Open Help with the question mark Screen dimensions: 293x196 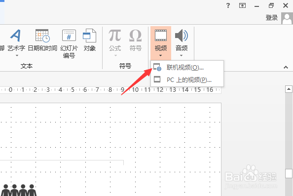click(x=228, y=5)
